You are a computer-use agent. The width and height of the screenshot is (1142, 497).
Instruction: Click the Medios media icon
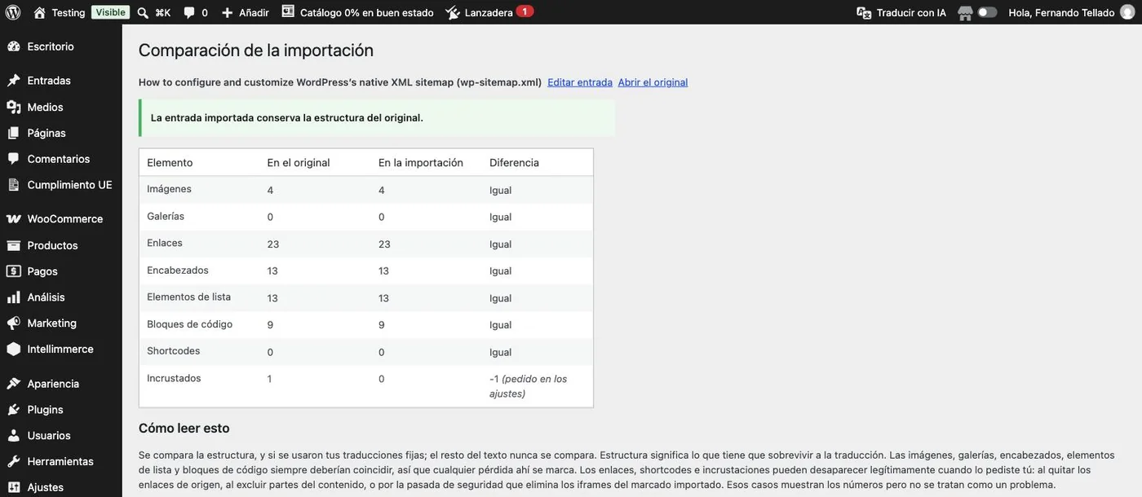pos(13,107)
